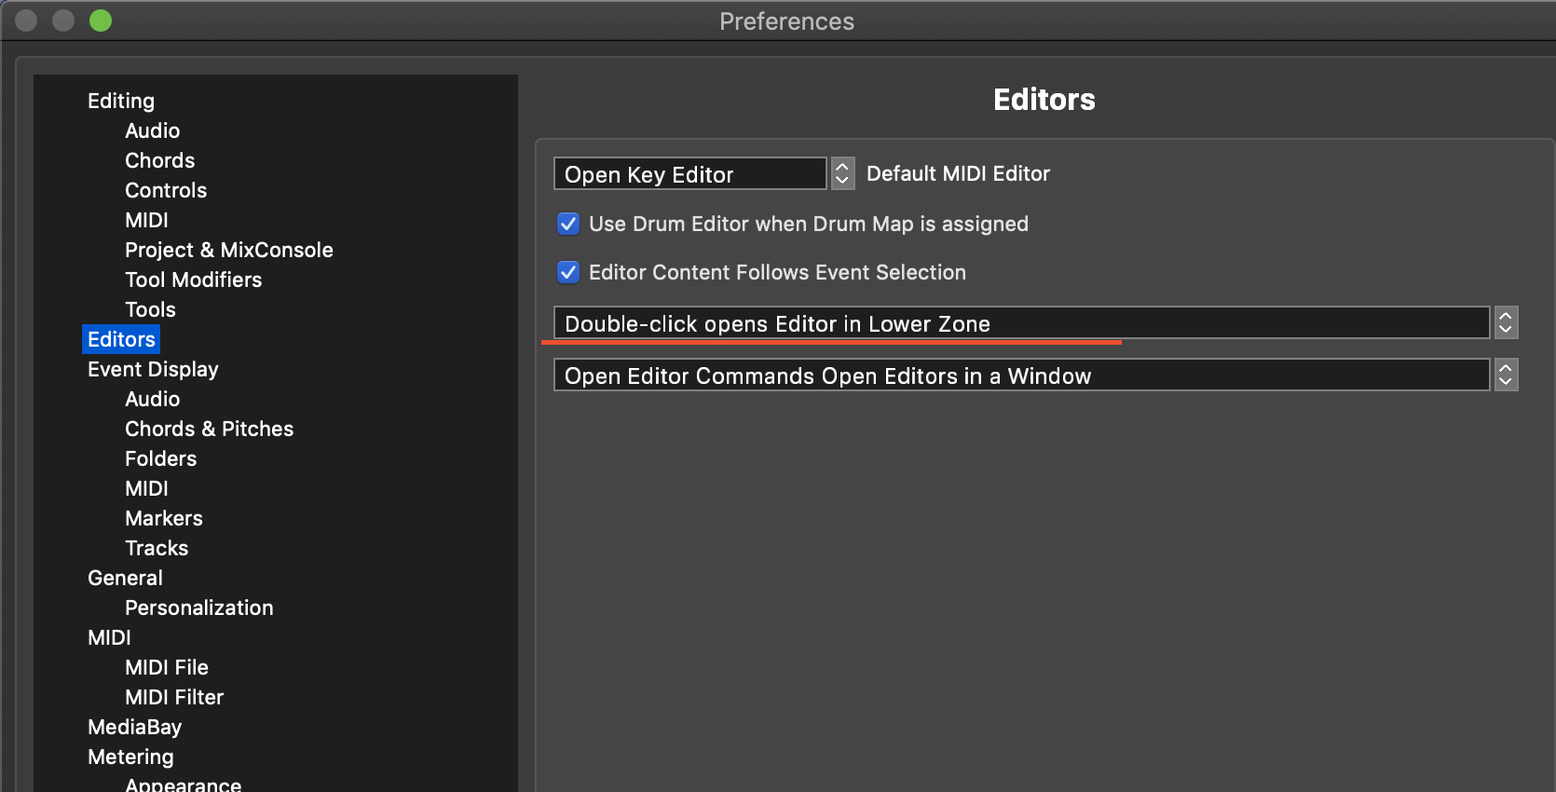The width and height of the screenshot is (1556, 792).
Task: Select the Editors item in the sidebar
Action: tap(121, 339)
